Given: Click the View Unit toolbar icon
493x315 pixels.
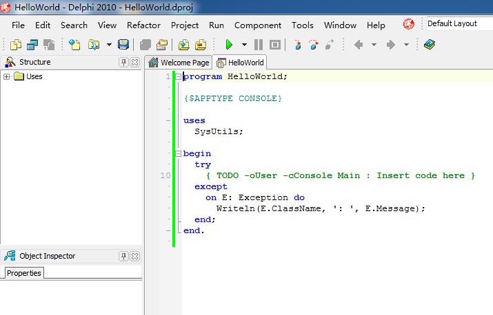Looking at the screenshot, I should click(16, 45).
